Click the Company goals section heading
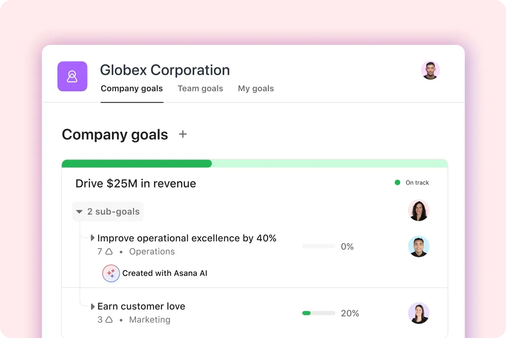This screenshot has height=338, width=506. pos(115,135)
